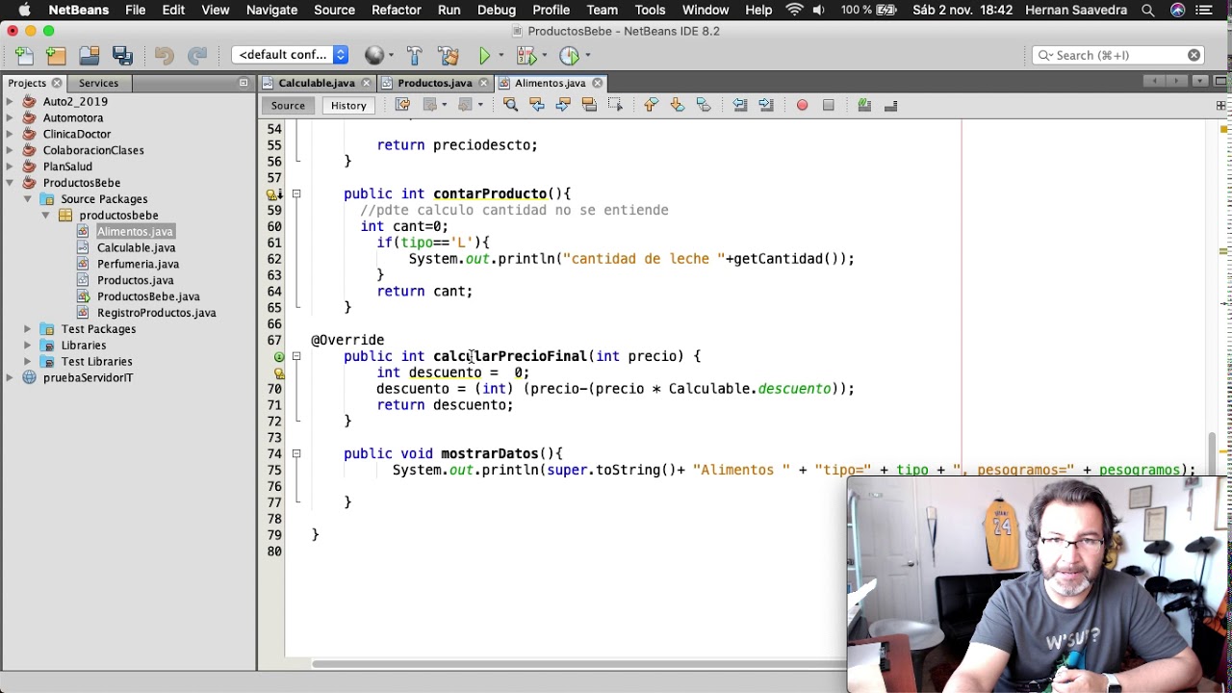Click the New Project icon
1232x693 pixels.
point(57,56)
